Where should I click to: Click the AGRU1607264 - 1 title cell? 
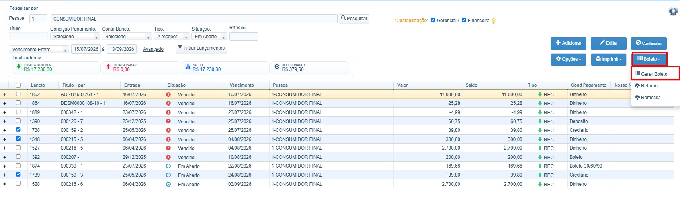[x=80, y=94]
